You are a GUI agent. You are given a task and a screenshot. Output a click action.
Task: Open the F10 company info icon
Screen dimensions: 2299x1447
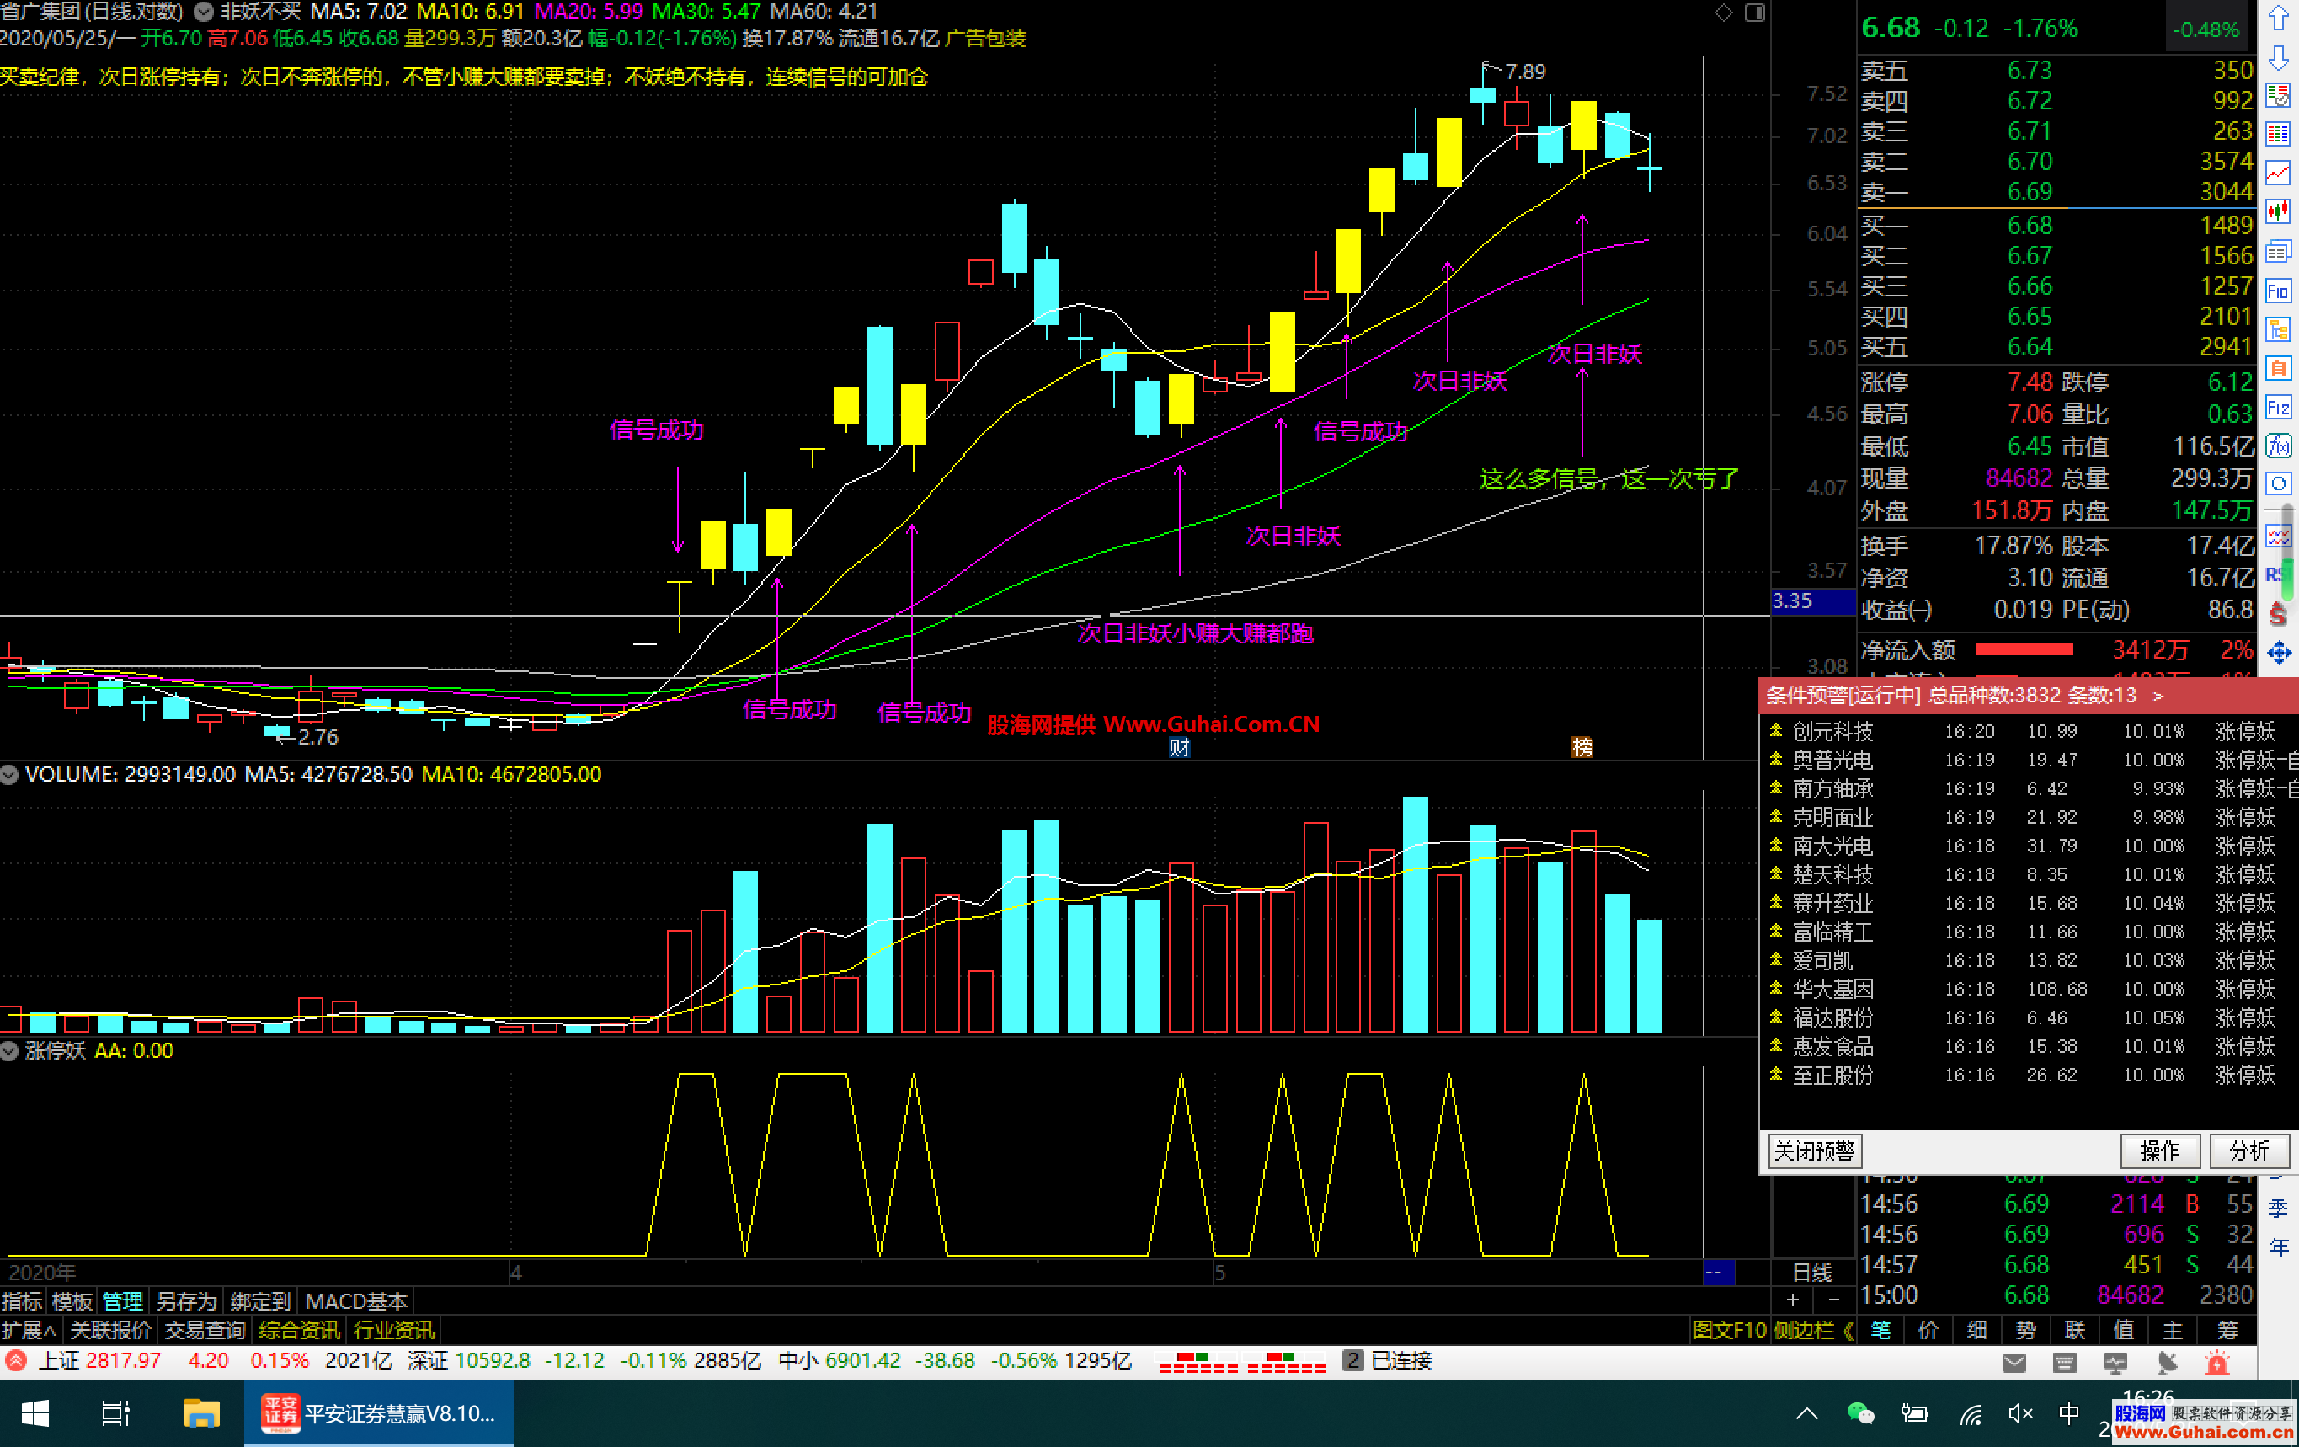(2279, 291)
